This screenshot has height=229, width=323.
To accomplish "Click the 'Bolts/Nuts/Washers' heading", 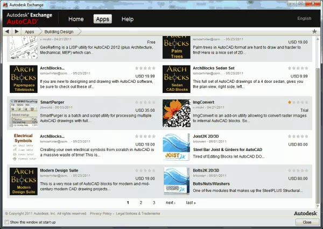I will coord(211,184).
